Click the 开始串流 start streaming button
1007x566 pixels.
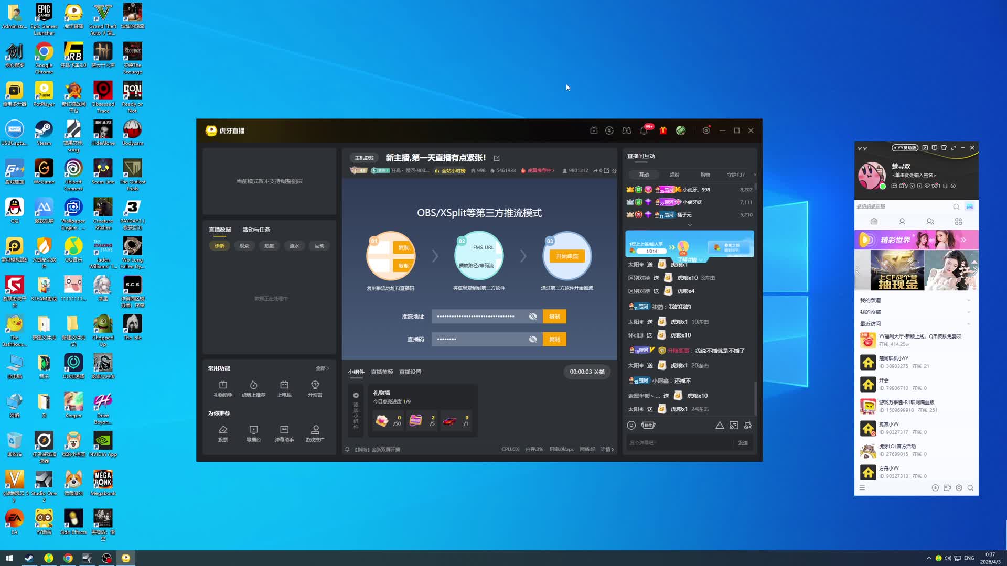pos(567,256)
